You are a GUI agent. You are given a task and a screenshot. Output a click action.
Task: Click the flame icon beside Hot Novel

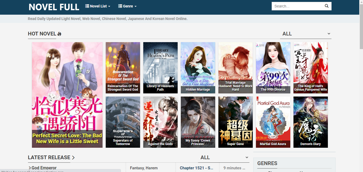point(59,34)
